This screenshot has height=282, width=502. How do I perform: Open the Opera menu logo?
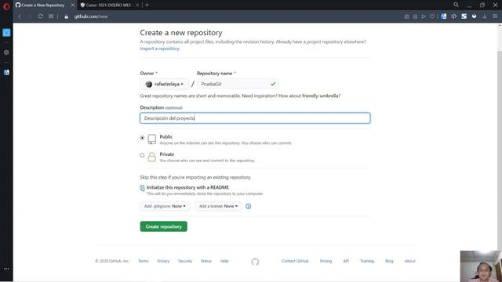(6, 6)
